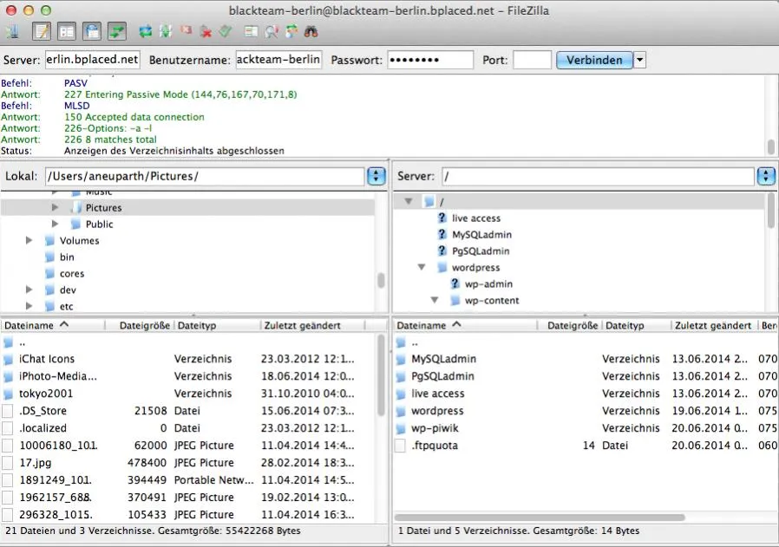Click the disconnect from server icon
Screen dimensions: 779x547
point(206,32)
